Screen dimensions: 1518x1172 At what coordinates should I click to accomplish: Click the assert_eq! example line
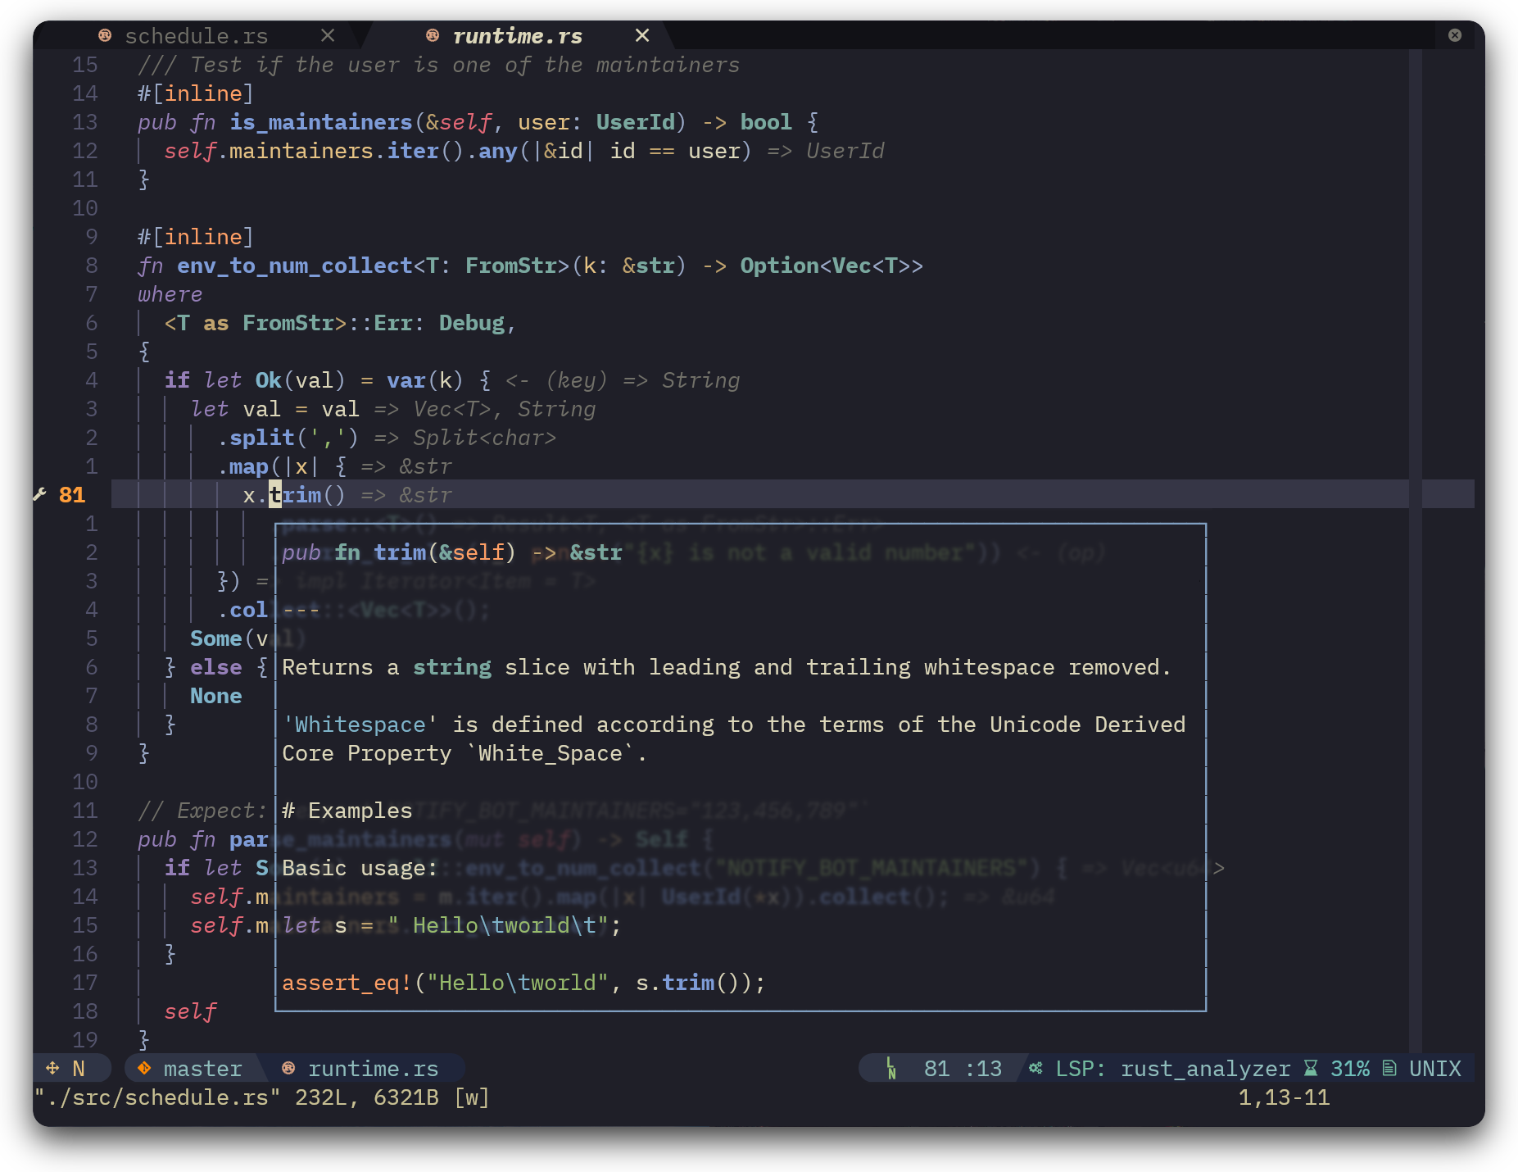pyautogui.click(x=523, y=983)
